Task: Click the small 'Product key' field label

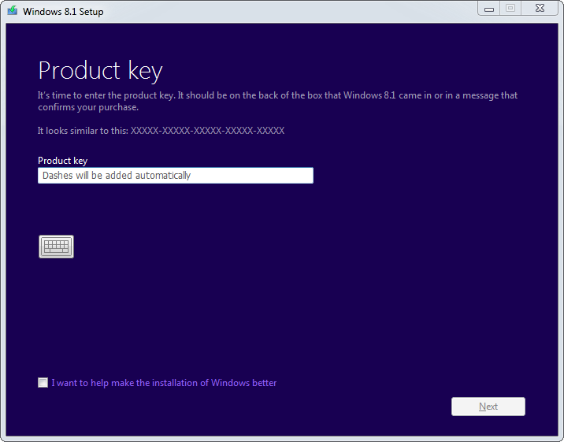Action: [x=62, y=161]
